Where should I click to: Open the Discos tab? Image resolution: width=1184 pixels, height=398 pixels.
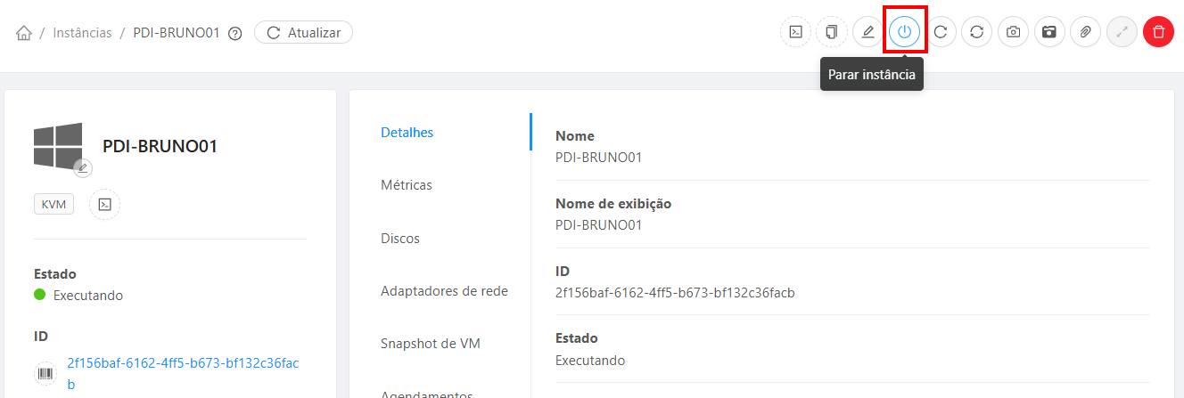[x=400, y=239]
